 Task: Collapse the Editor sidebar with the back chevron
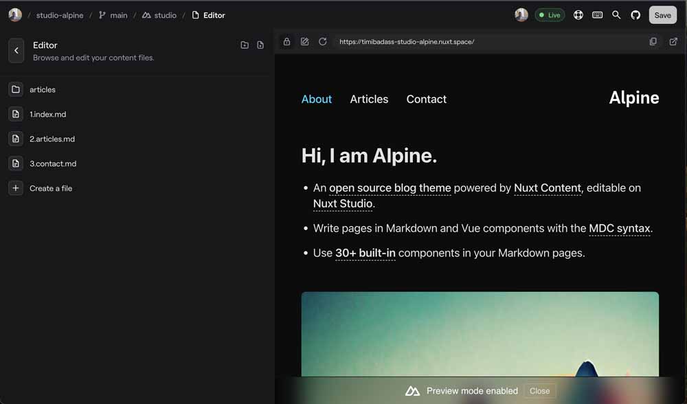[16, 50]
